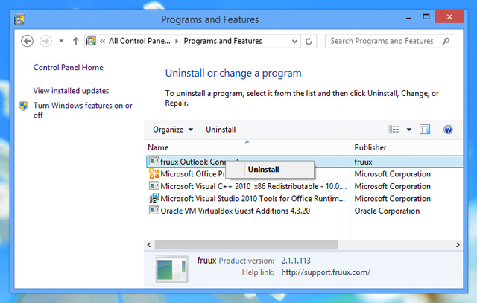Open Turn Windows features on or off
Viewport: 477px width, 303px height.
[x=83, y=110]
